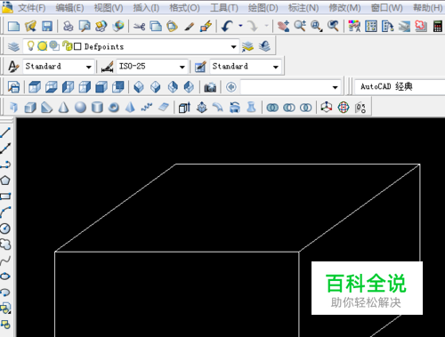Viewport: 445px width, 337px height.
Task: Select the Torus solid tool
Action: 114,108
